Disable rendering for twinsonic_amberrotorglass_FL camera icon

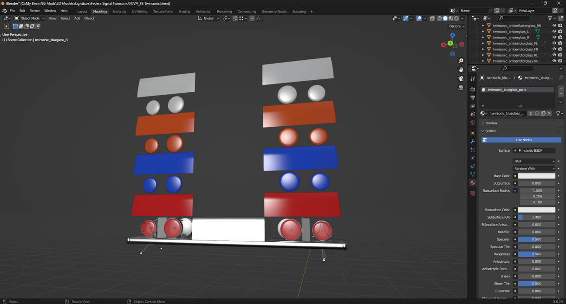pos(560,43)
